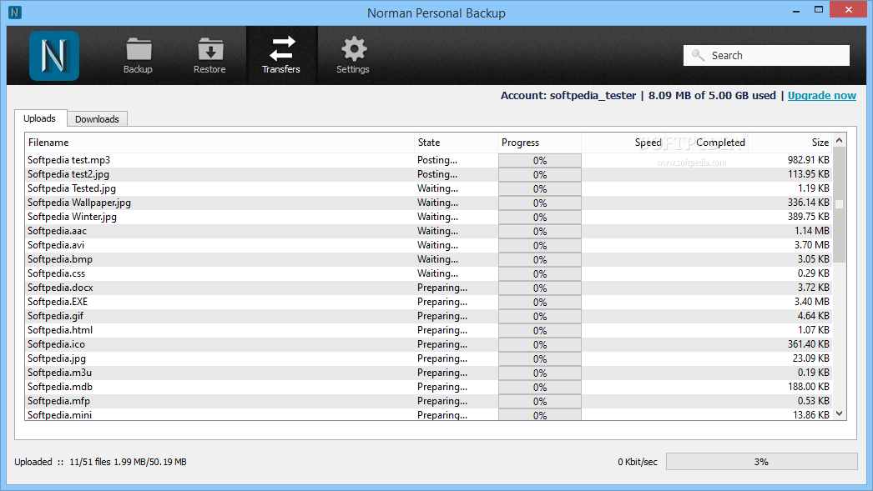The width and height of the screenshot is (873, 491).
Task: Select Softpedia.aac file
Action: (58, 231)
